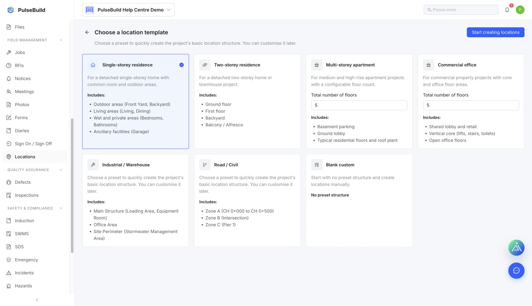The width and height of the screenshot is (532, 306).
Task: Open the AI assistant floating button
Action: pyautogui.click(x=516, y=248)
